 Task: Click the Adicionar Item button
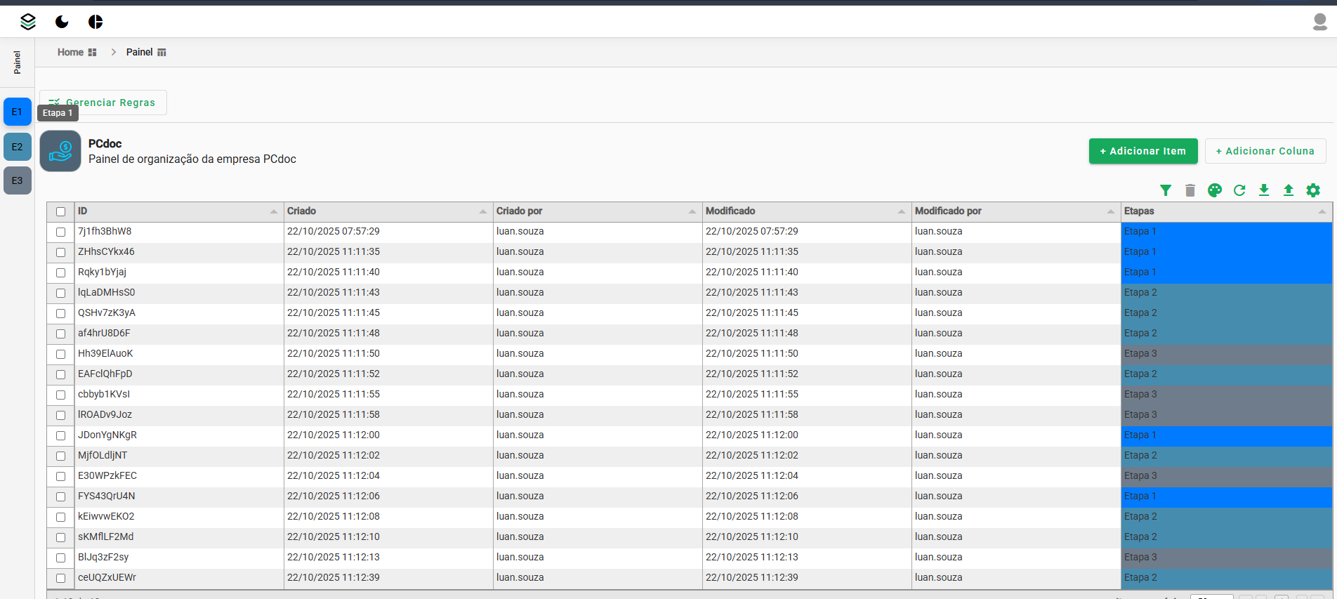1142,151
